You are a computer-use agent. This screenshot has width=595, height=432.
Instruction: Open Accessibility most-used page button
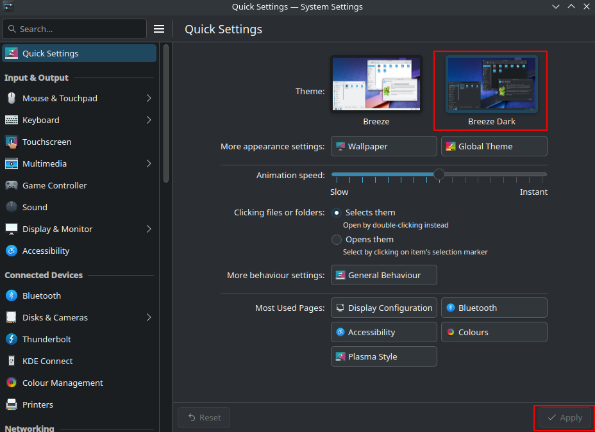[383, 332]
